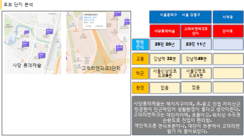The image size is (244, 137).
Task: Select the 없음 cell under 사당롯데캐슬
Action: pyautogui.click(x=165, y=88)
